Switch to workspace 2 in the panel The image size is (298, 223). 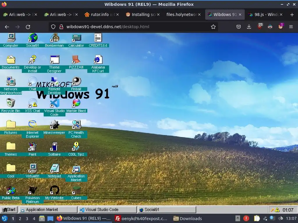pos(20,219)
